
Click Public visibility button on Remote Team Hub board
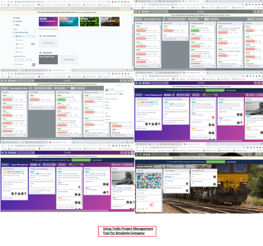point(190,167)
